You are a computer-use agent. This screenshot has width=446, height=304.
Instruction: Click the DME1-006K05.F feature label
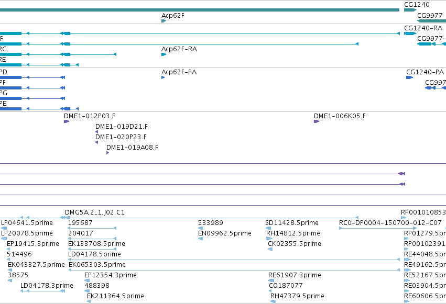340,116
